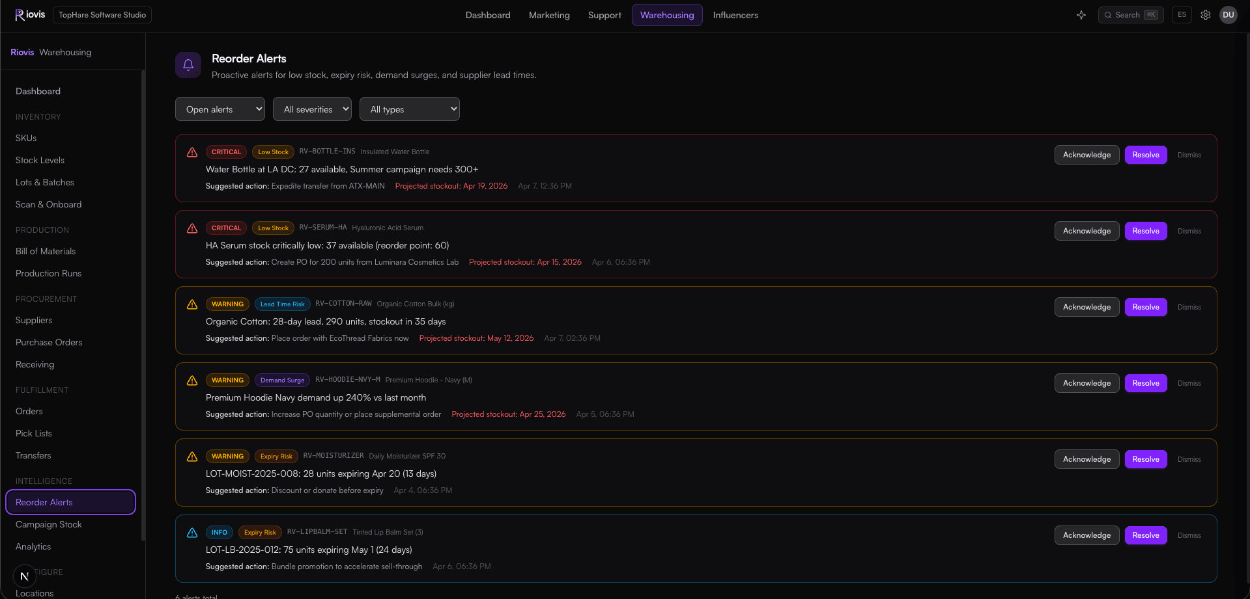Open Purchase Orders in the sidebar
This screenshot has height=599, width=1250.
tap(71, 343)
